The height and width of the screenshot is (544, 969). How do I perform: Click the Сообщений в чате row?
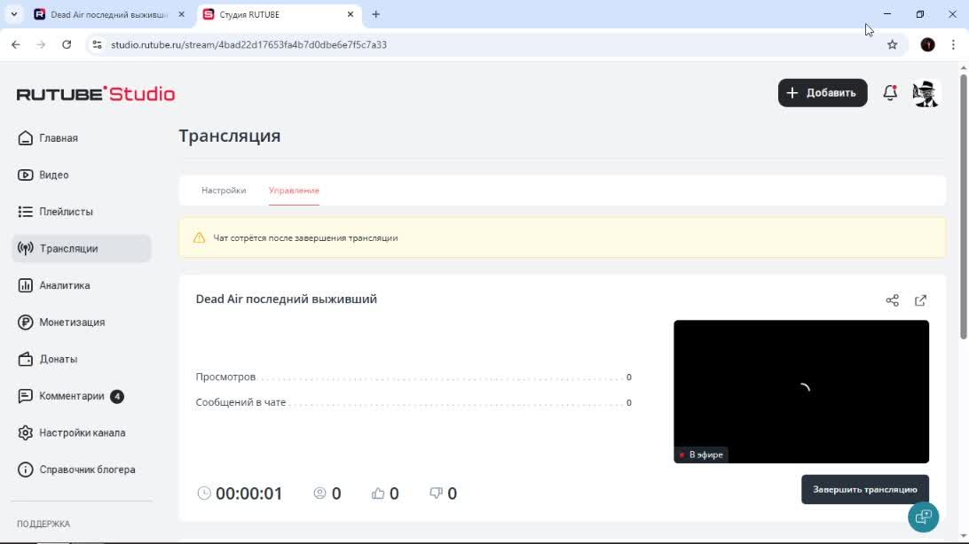[x=414, y=402]
